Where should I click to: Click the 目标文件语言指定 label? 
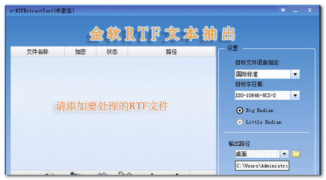coord(258,63)
